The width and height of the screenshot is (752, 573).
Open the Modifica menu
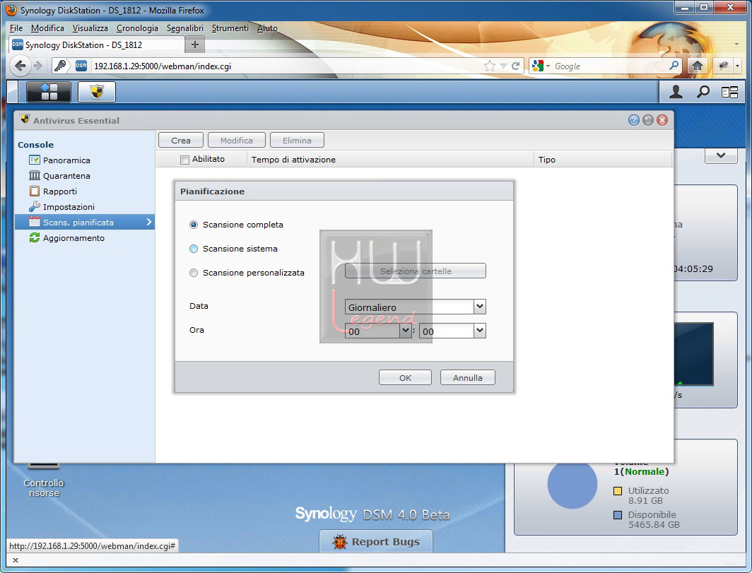click(x=47, y=28)
